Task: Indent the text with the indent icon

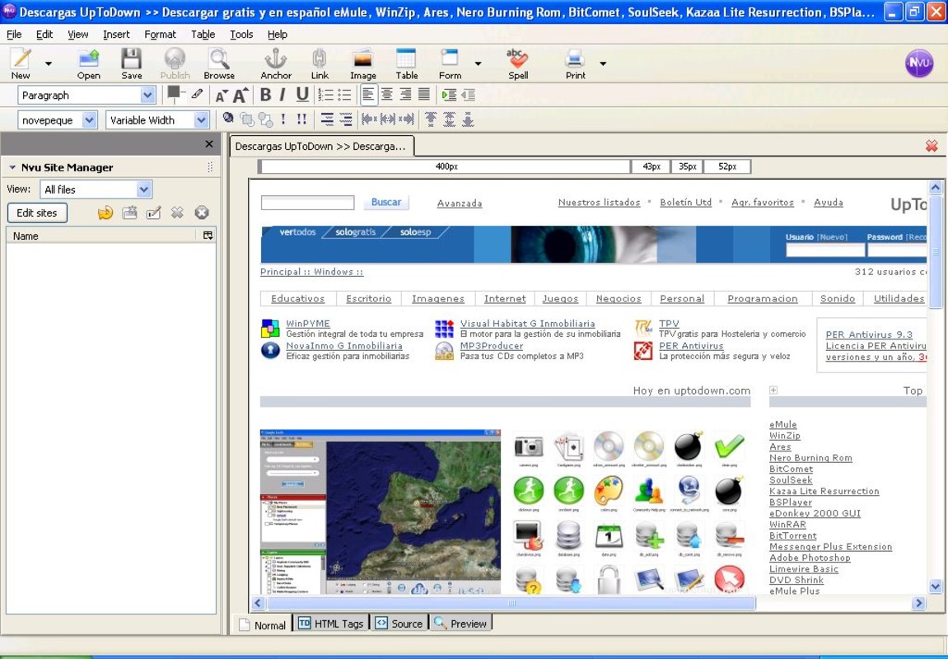Action: click(449, 95)
